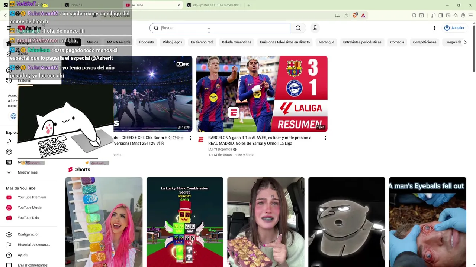476x267 pixels.
Task: Open YouTube Kids in the sidebar
Action: [28, 218]
